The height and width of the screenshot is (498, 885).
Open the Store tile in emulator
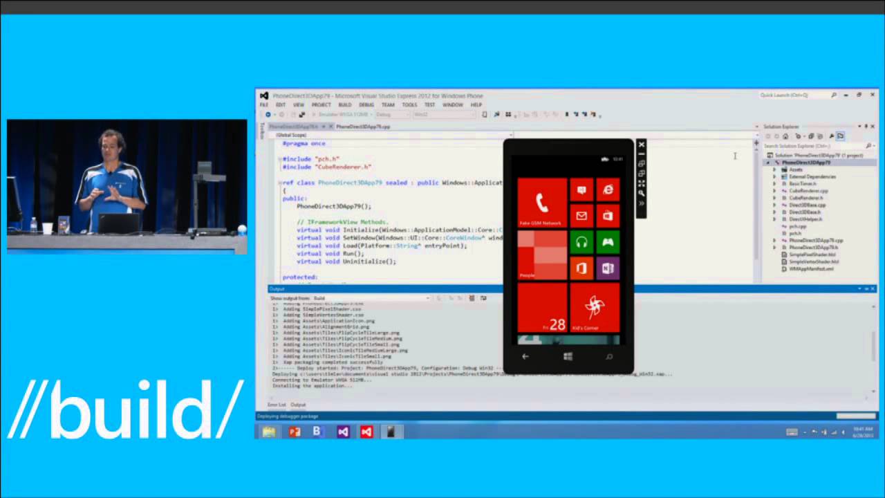[x=607, y=216]
